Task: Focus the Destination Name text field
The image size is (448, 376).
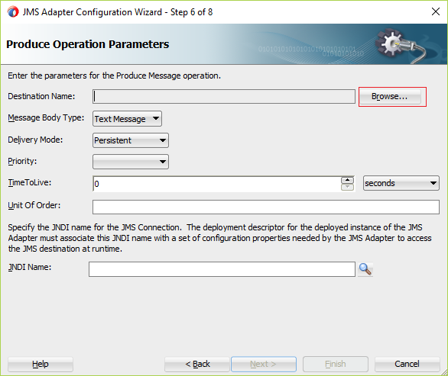Action: pyautogui.click(x=224, y=97)
